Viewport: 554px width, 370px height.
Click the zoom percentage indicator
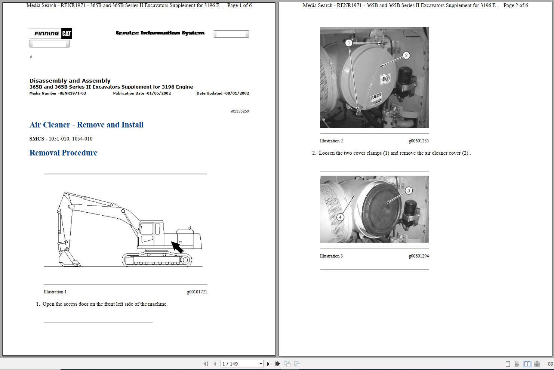pos(551,364)
